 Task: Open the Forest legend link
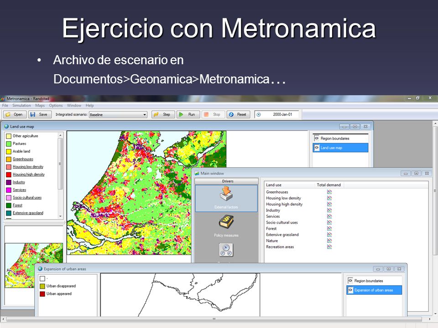tap(17, 205)
